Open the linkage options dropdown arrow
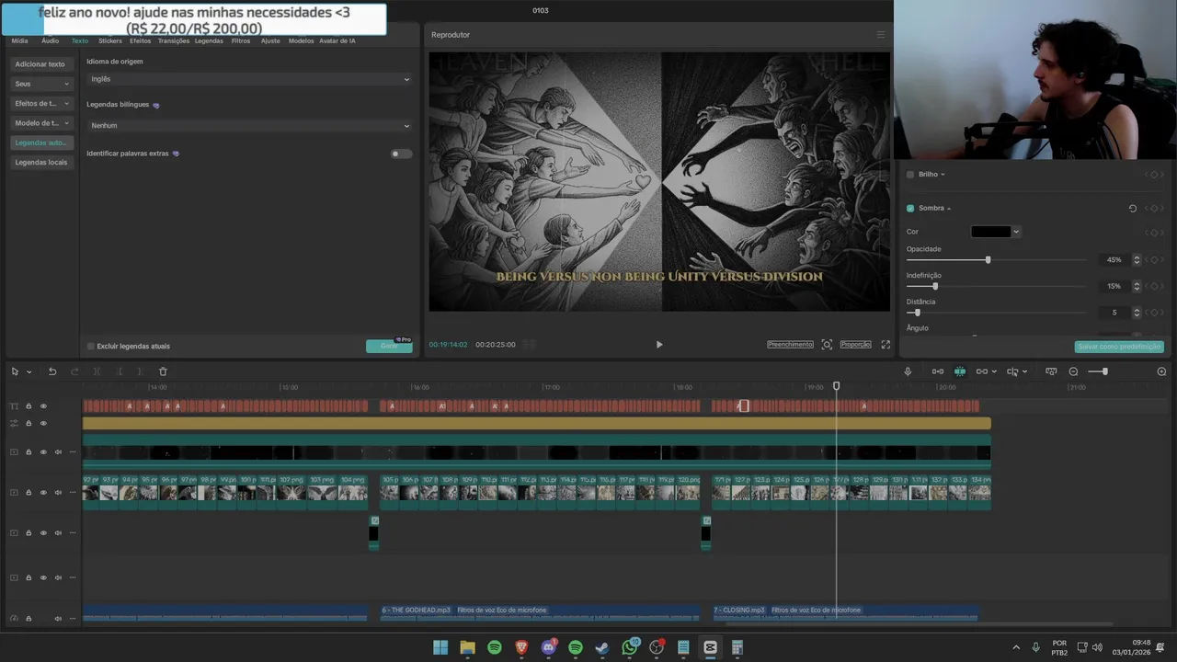 click(x=994, y=372)
